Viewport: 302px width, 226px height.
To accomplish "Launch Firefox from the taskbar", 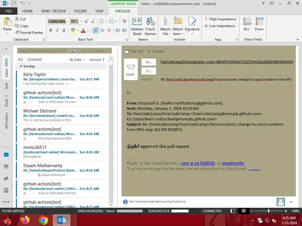I will click(x=25, y=220).
